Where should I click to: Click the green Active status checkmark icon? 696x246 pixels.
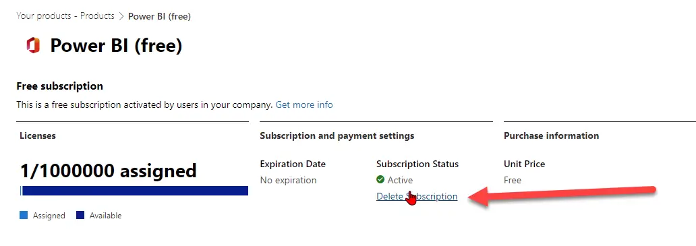tap(380, 179)
